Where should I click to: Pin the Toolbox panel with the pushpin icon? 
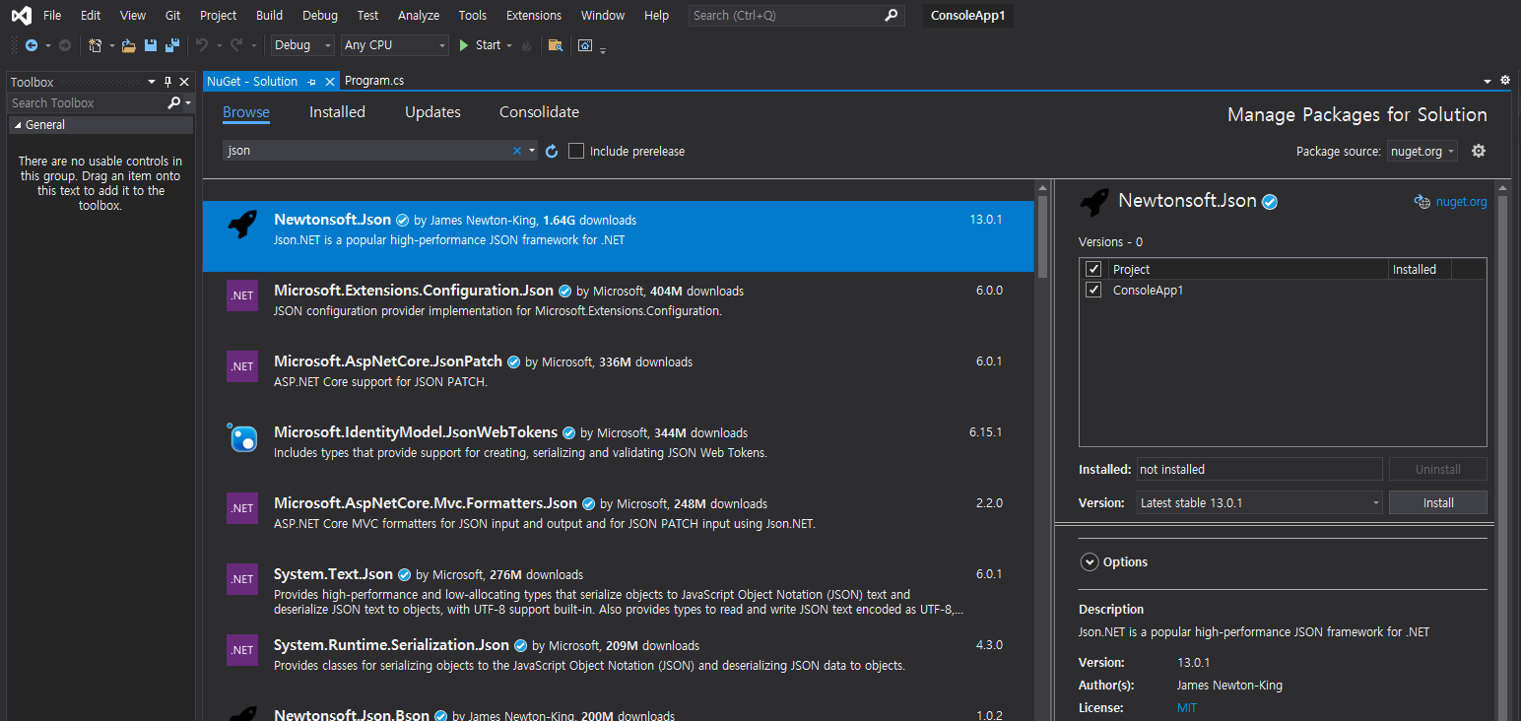pyautogui.click(x=167, y=82)
